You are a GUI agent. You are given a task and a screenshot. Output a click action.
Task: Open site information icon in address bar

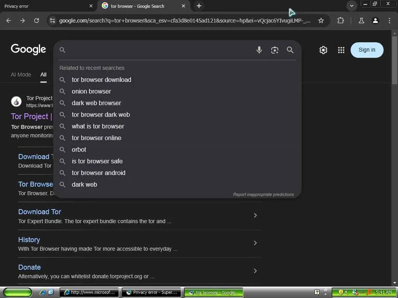point(52,21)
